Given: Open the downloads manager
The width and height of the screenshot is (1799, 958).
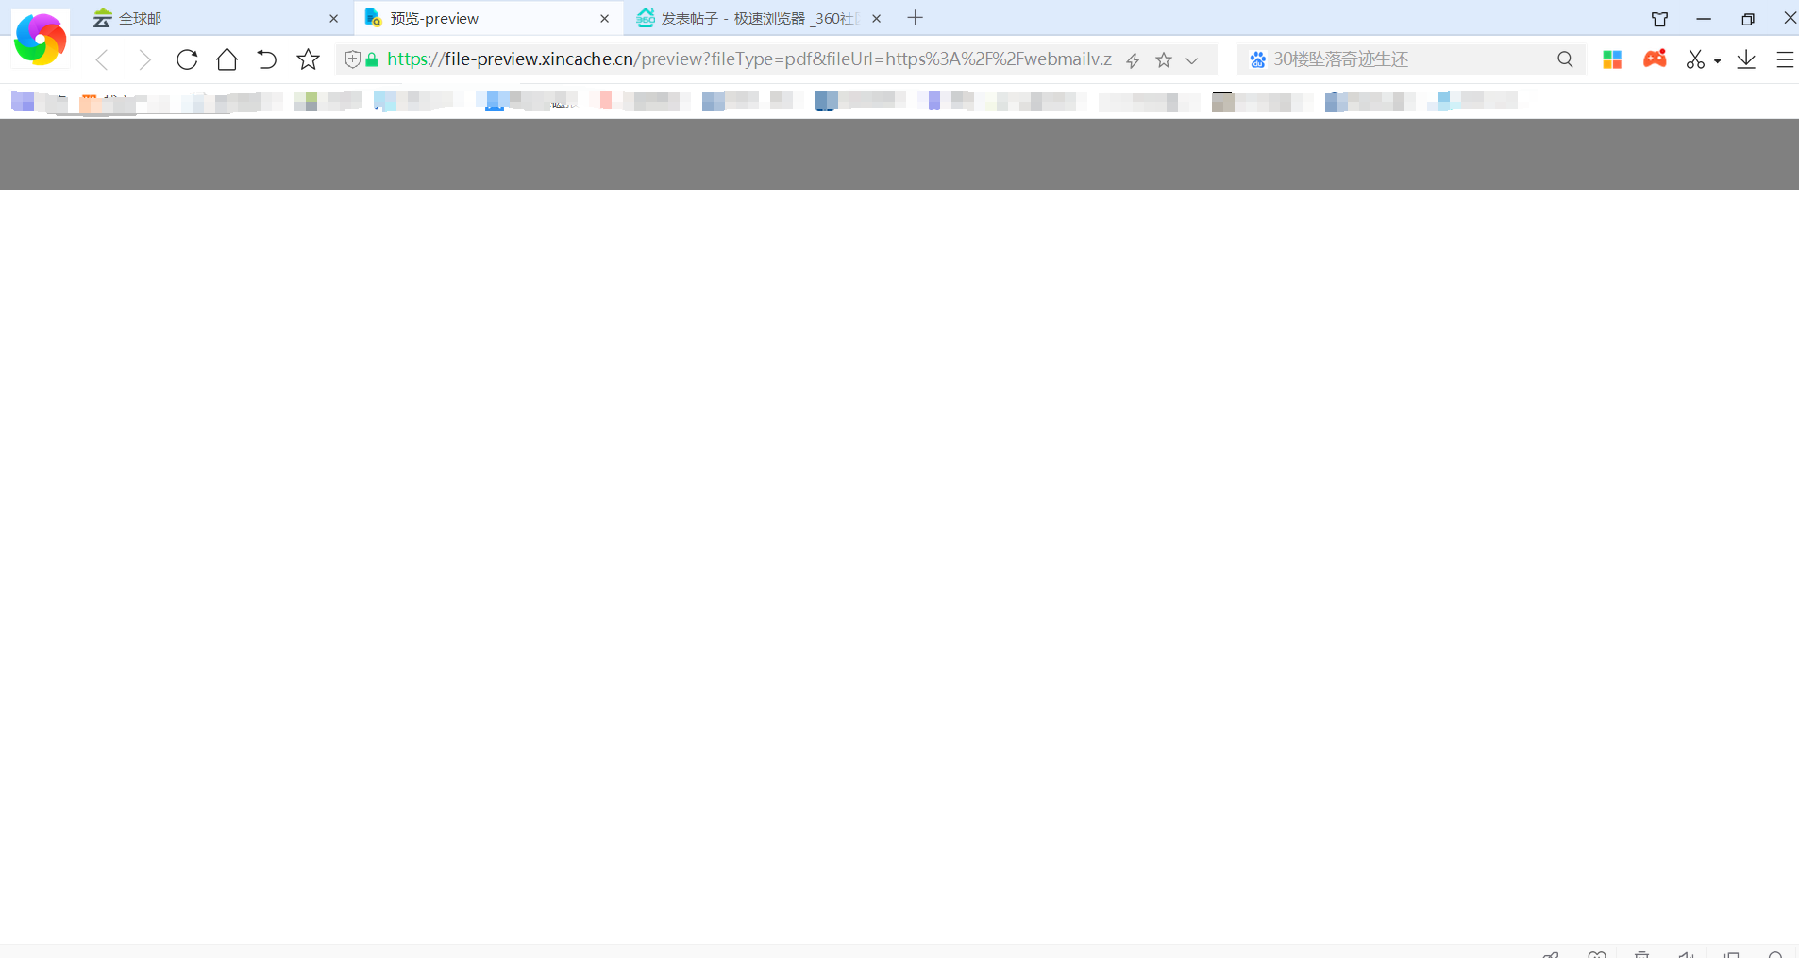Looking at the screenshot, I should tap(1746, 59).
